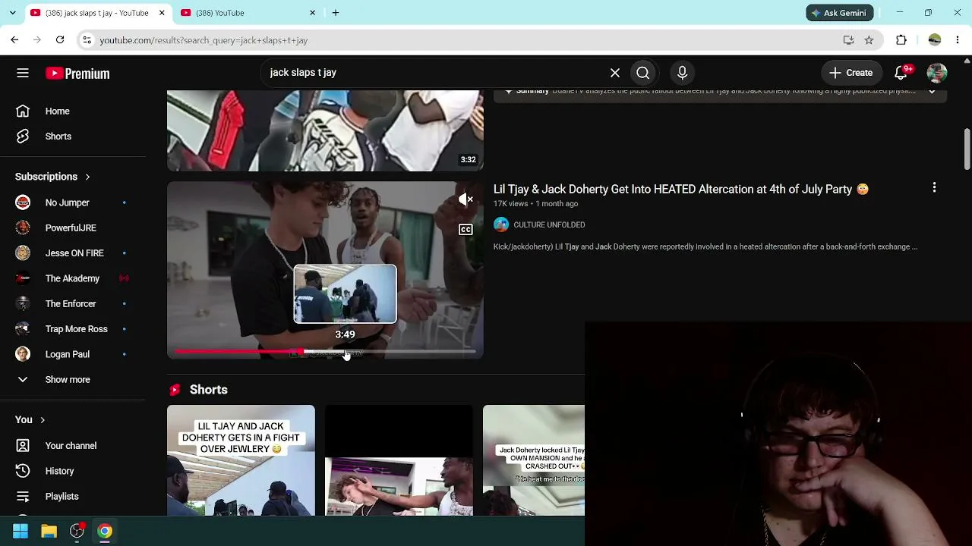Image resolution: width=972 pixels, height=546 pixels.
Task: Open a new browser tab
Action: click(335, 13)
